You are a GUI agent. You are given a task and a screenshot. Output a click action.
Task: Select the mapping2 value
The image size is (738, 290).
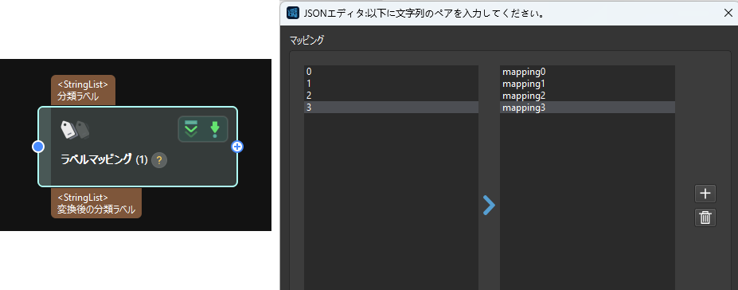tap(588, 96)
